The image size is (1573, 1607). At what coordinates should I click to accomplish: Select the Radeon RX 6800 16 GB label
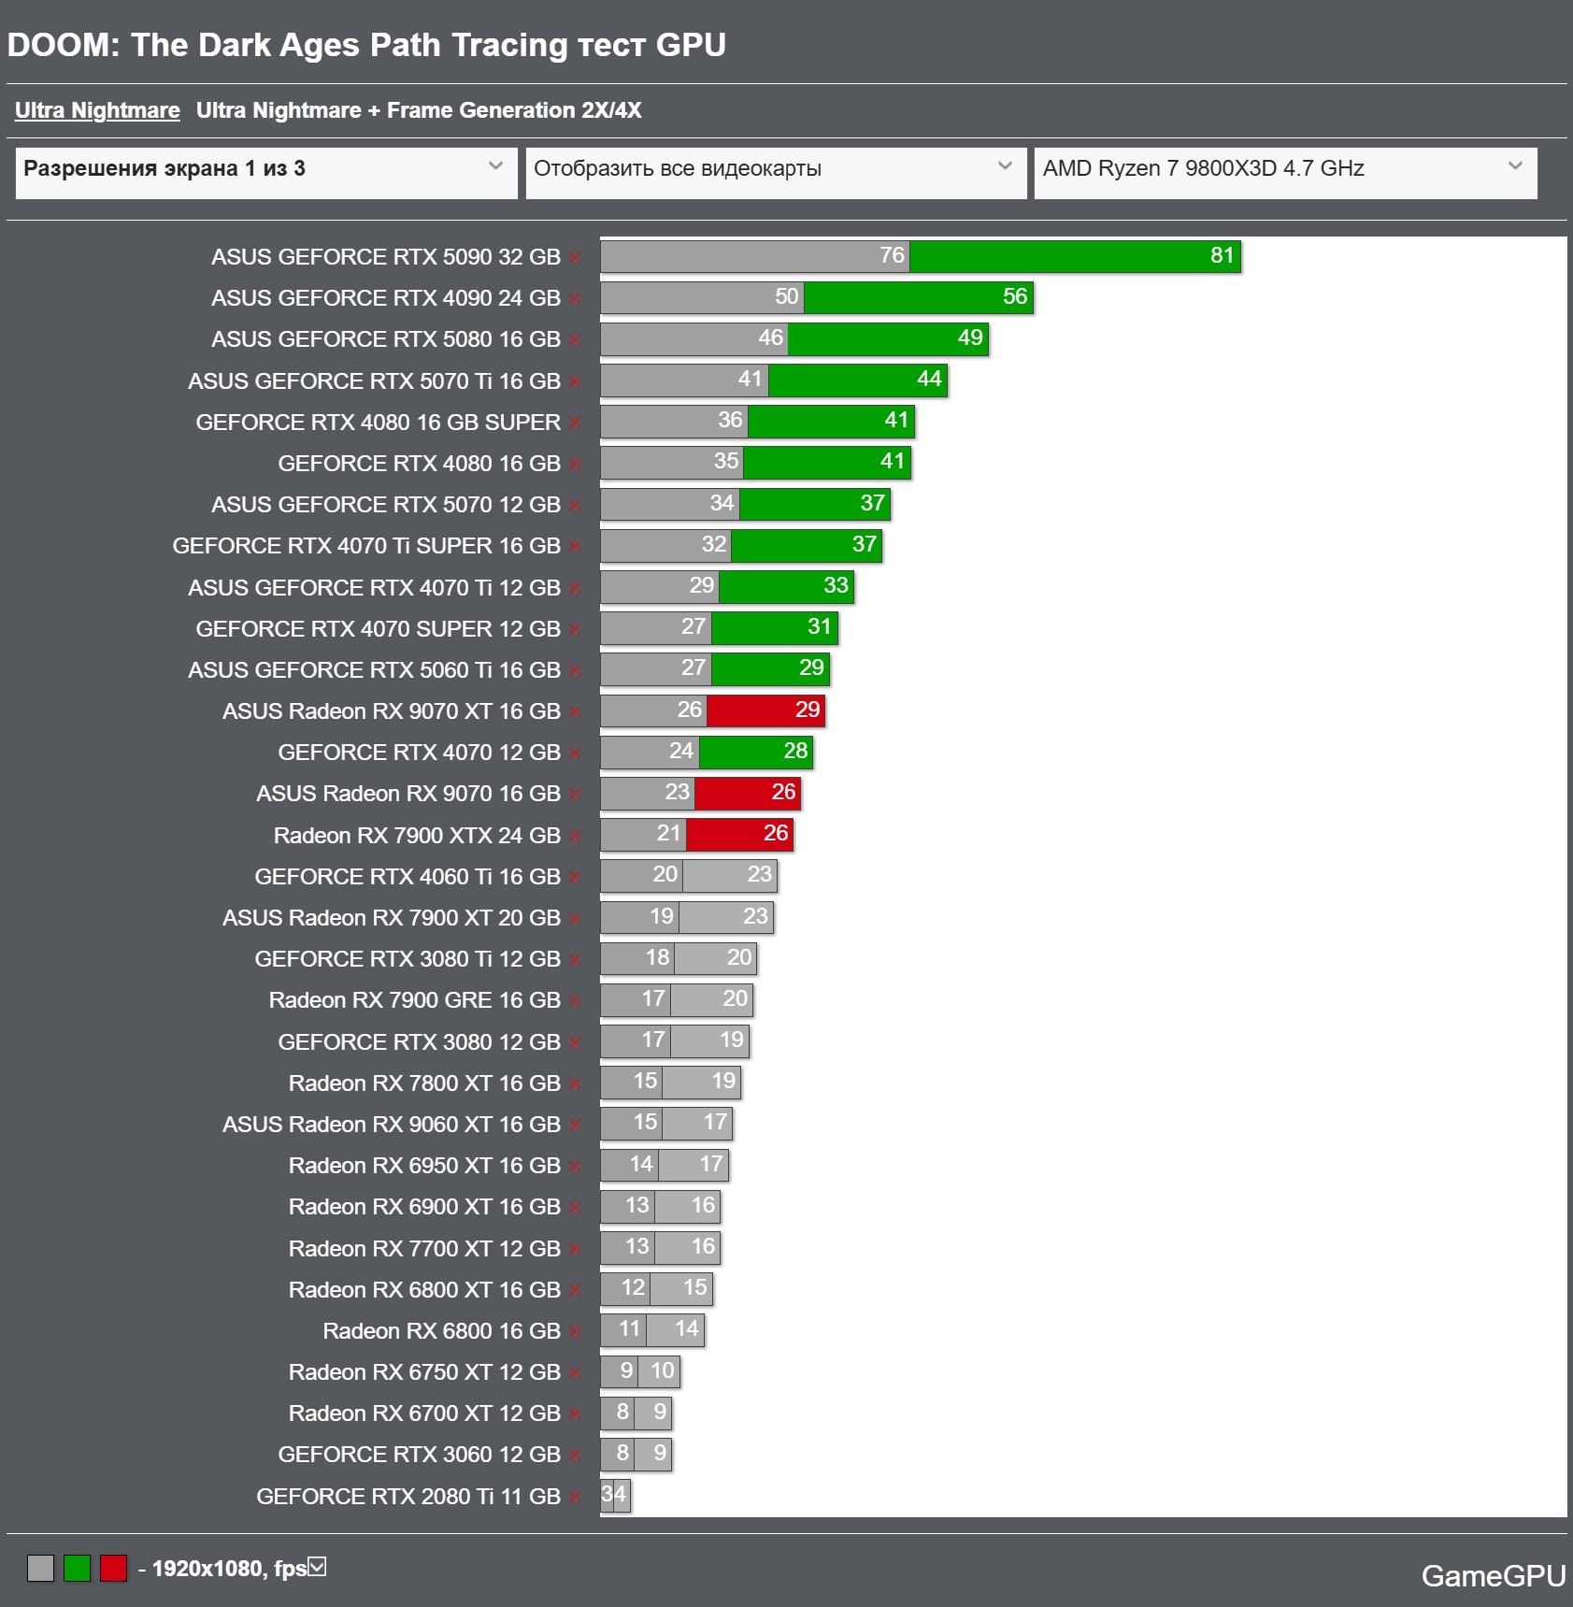441,1331
